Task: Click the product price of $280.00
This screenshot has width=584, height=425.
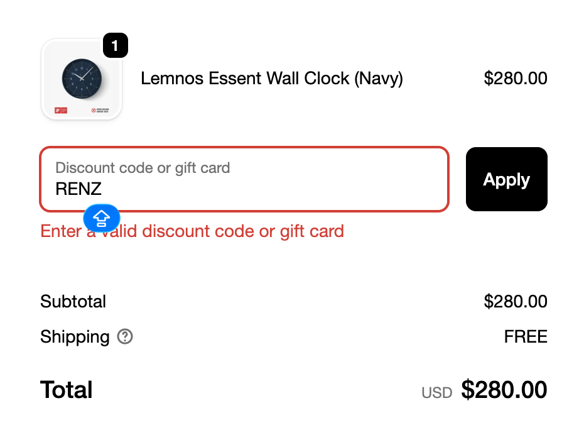Action: click(516, 79)
